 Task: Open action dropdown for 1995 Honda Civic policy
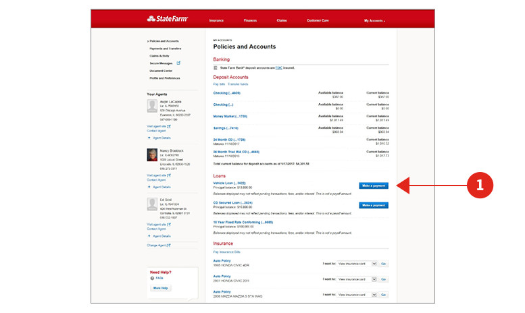pos(357,264)
